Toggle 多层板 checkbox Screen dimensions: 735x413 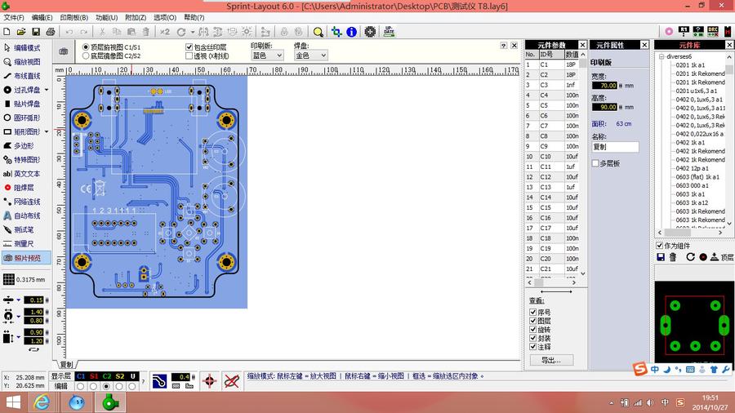click(596, 163)
